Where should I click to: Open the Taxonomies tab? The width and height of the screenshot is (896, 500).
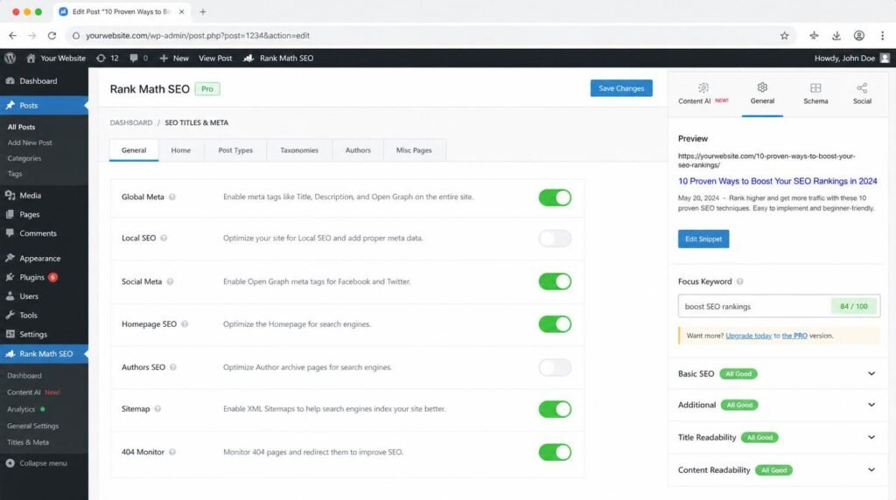pos(299,150)
